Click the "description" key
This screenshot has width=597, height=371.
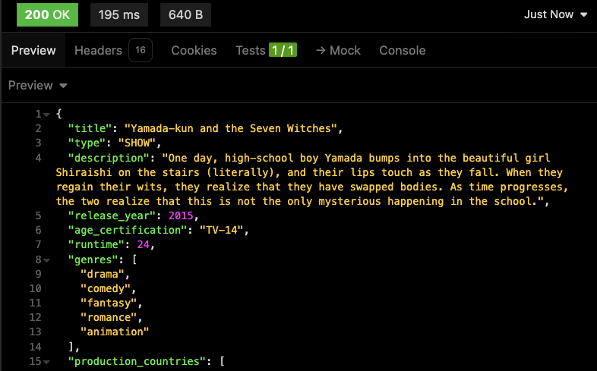(x=109, y=158)
